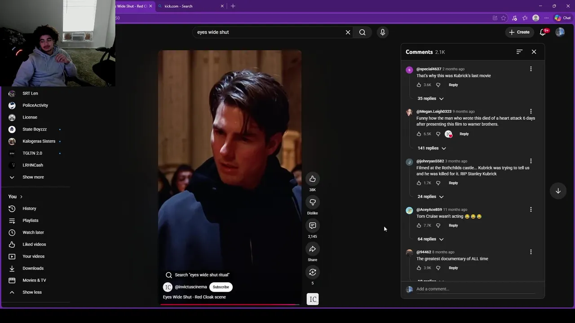Dislike @special4637's comment
The image size is (575, 323).
(x=438, y=85)
